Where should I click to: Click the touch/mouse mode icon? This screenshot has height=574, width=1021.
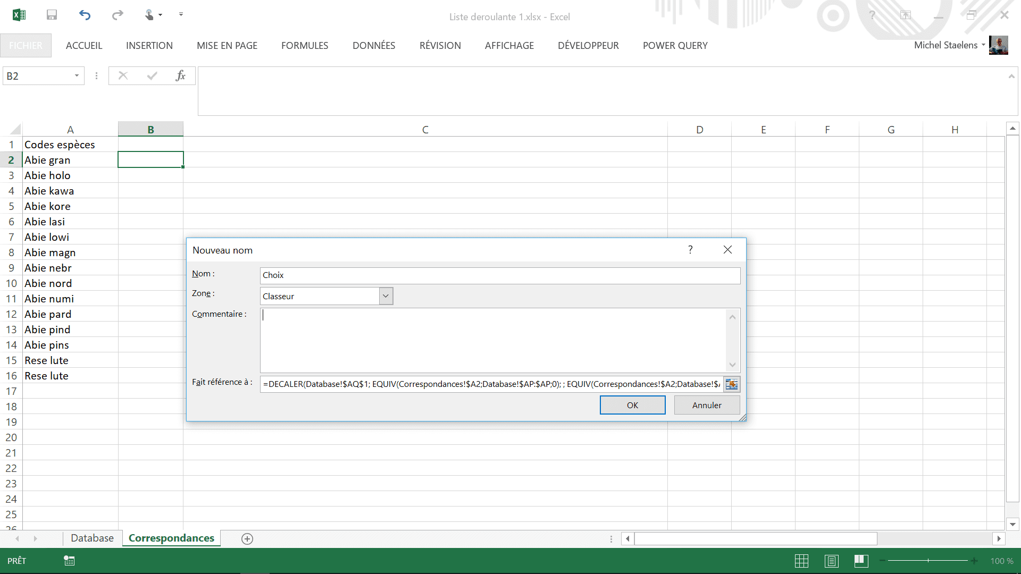(x=150, y=15)
